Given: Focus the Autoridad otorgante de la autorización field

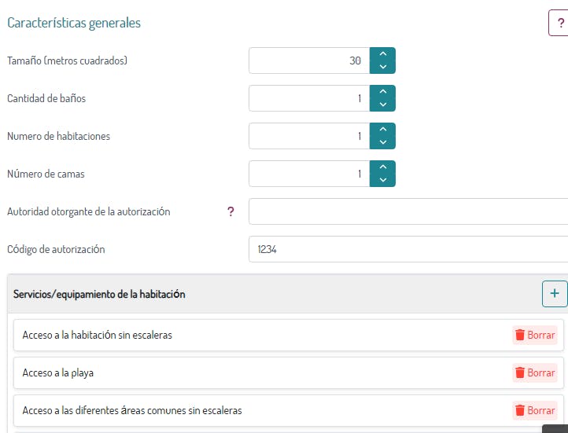Looking at the screenshot, I should click(408, 211).
